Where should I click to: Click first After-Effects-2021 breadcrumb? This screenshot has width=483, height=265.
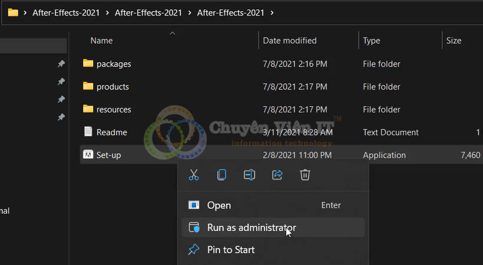[x=66, y=12]
